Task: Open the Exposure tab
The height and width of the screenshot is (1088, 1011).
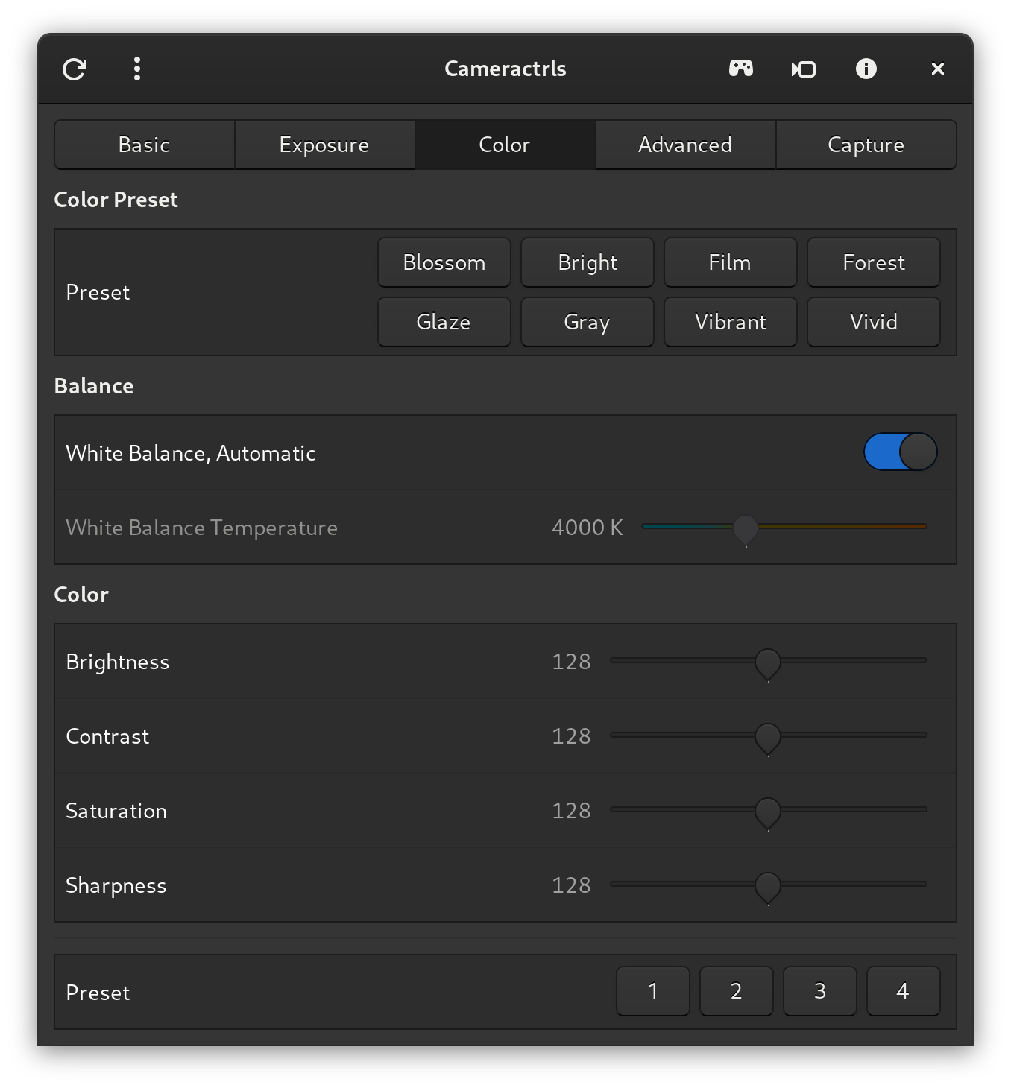Action: pos(324,145)
